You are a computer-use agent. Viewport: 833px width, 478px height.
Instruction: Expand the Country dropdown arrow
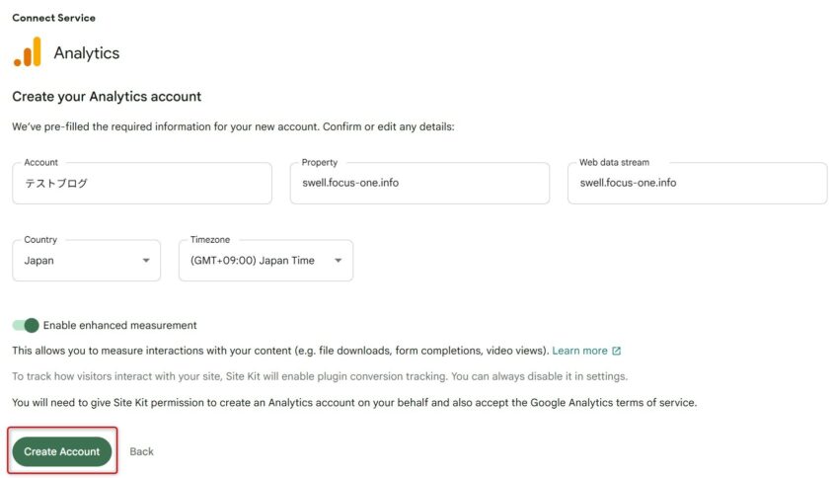[146, 261]
